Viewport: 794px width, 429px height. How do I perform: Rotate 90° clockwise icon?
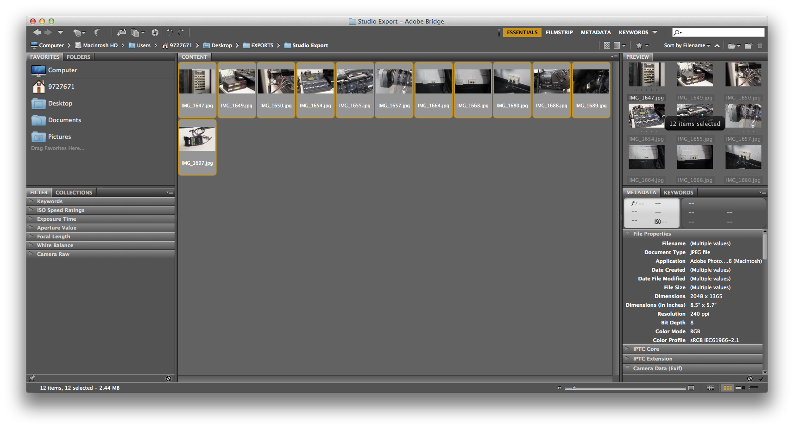pyautogui.click(x=181, y=32)
